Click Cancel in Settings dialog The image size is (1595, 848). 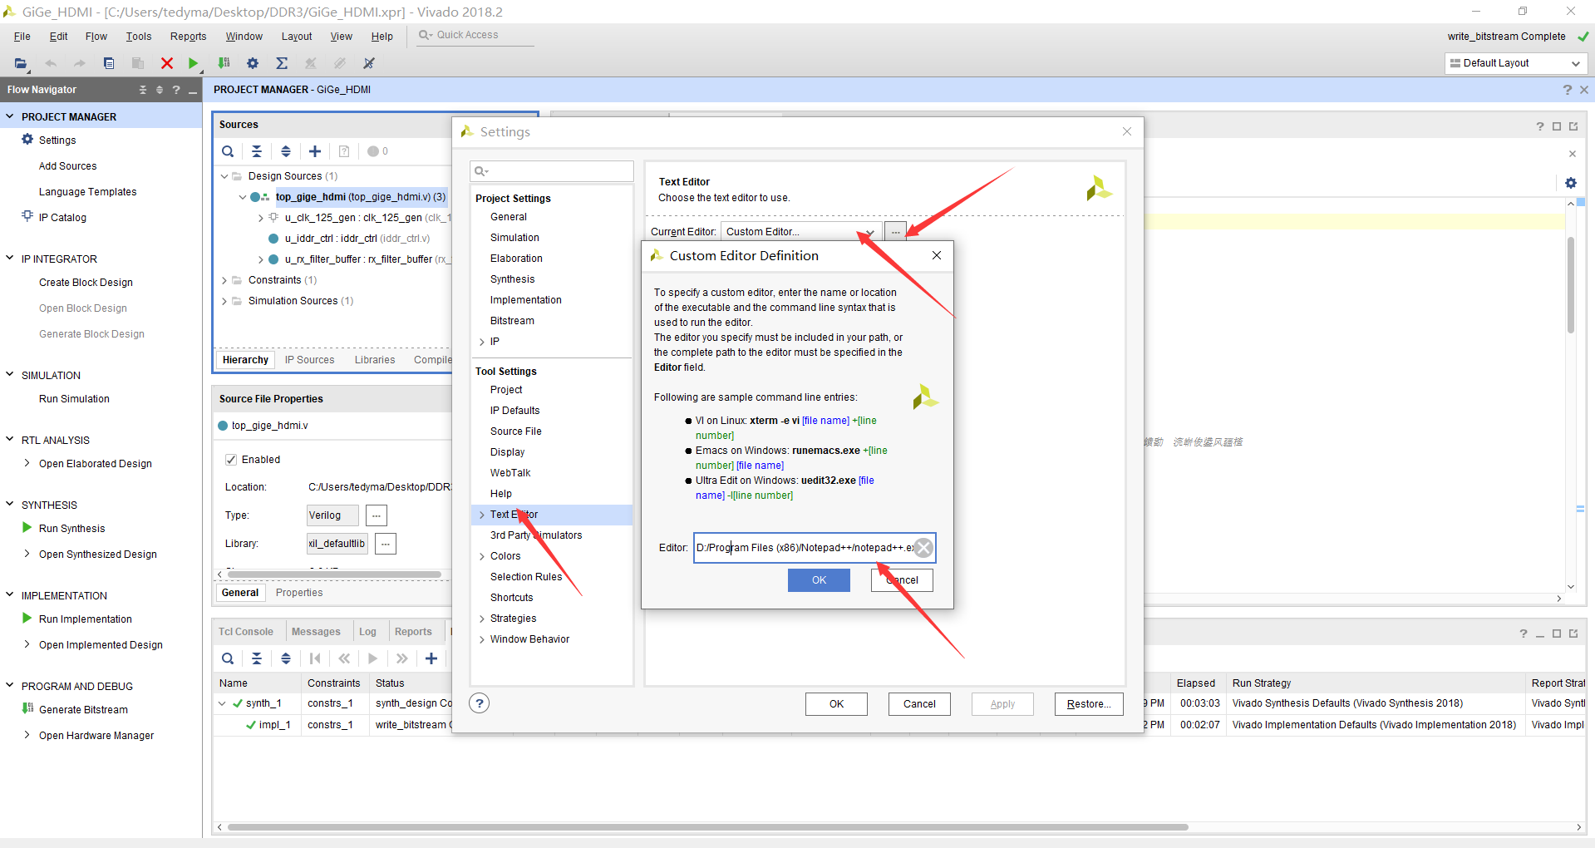[x=919, y=704]
